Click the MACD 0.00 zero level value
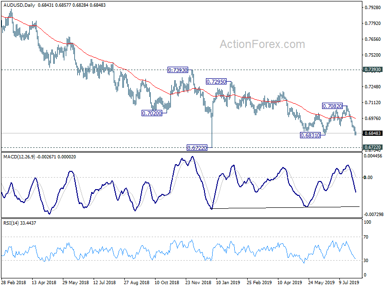384x288 pixels. 368,177
